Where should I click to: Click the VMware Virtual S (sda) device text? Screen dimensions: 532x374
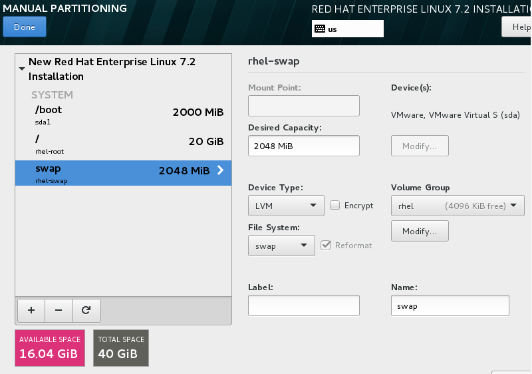456,114
